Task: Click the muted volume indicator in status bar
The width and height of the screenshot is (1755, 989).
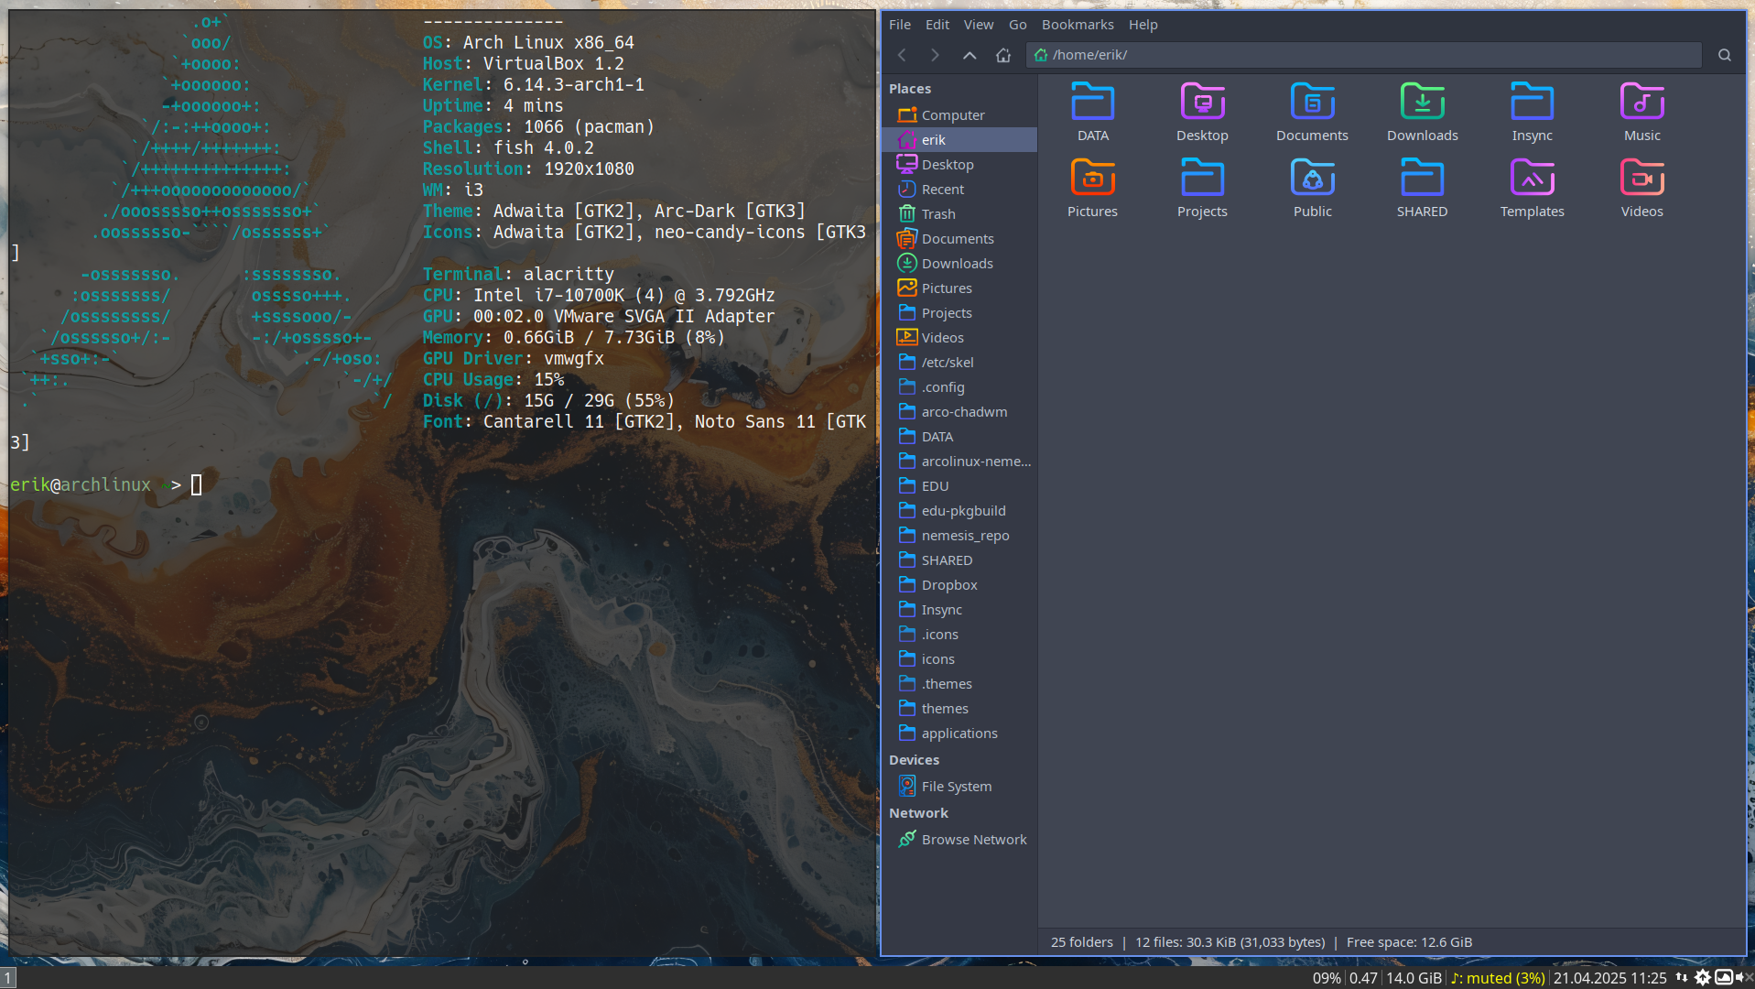Action: [1498, 978]
